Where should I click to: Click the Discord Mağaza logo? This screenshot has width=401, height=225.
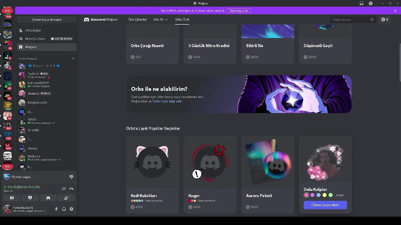[101, 19]
